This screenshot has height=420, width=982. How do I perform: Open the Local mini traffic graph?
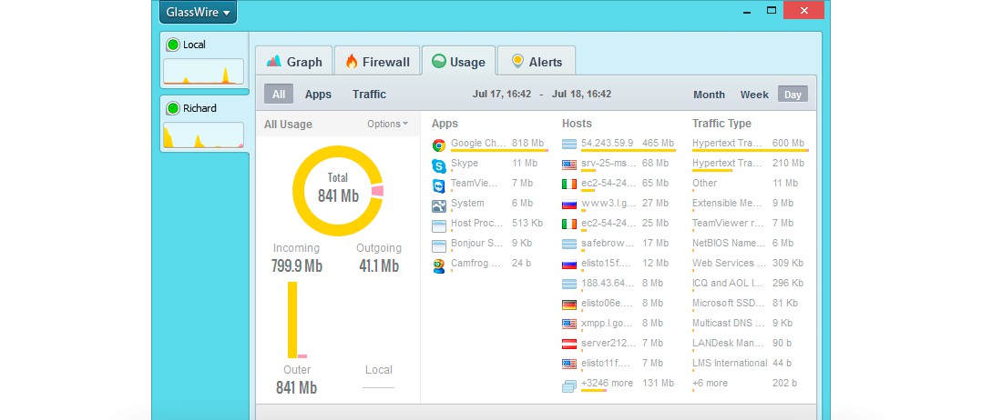point(203,72)
